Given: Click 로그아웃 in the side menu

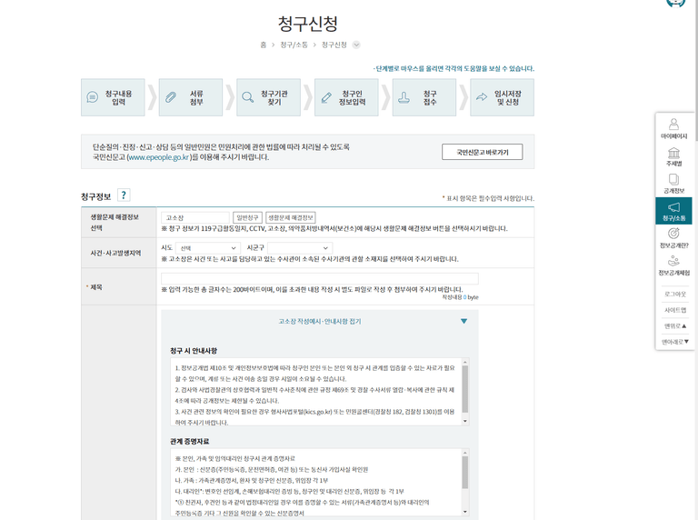Looking at the screenshot, I should [x=673, y=294].
